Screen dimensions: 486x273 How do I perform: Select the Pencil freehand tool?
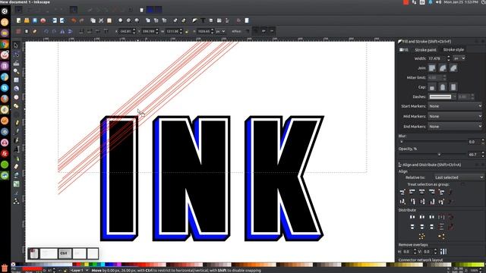pyautogui.click(x=16, y=123)
